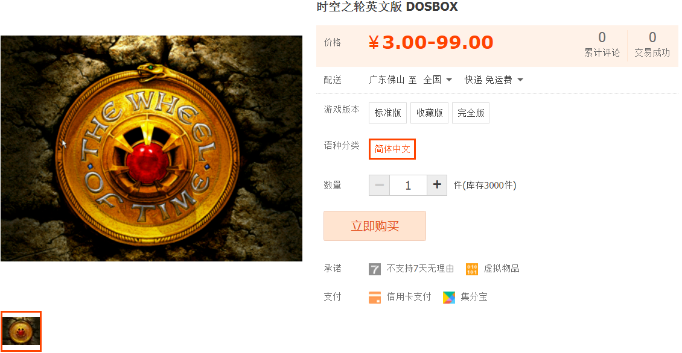Select the 收藏版 game version option

429,113
